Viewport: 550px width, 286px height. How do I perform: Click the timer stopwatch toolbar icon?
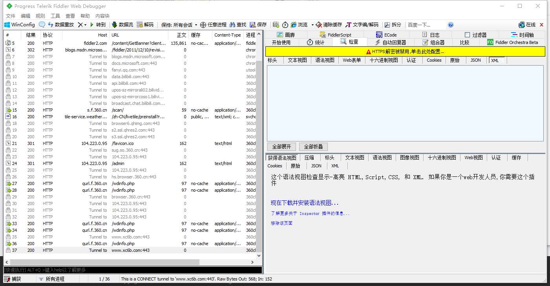pyautogui.click(x=285, y=25)
